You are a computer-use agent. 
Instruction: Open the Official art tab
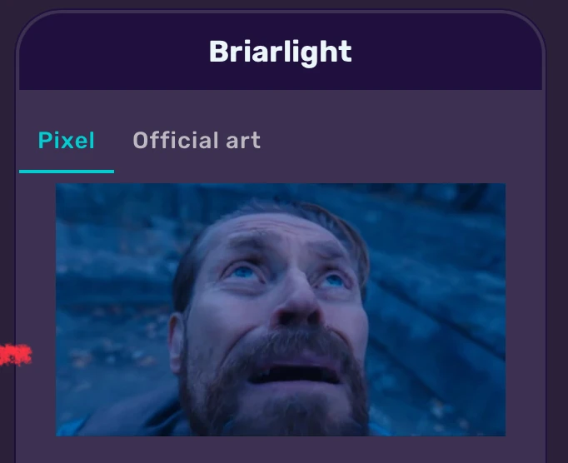197,141
